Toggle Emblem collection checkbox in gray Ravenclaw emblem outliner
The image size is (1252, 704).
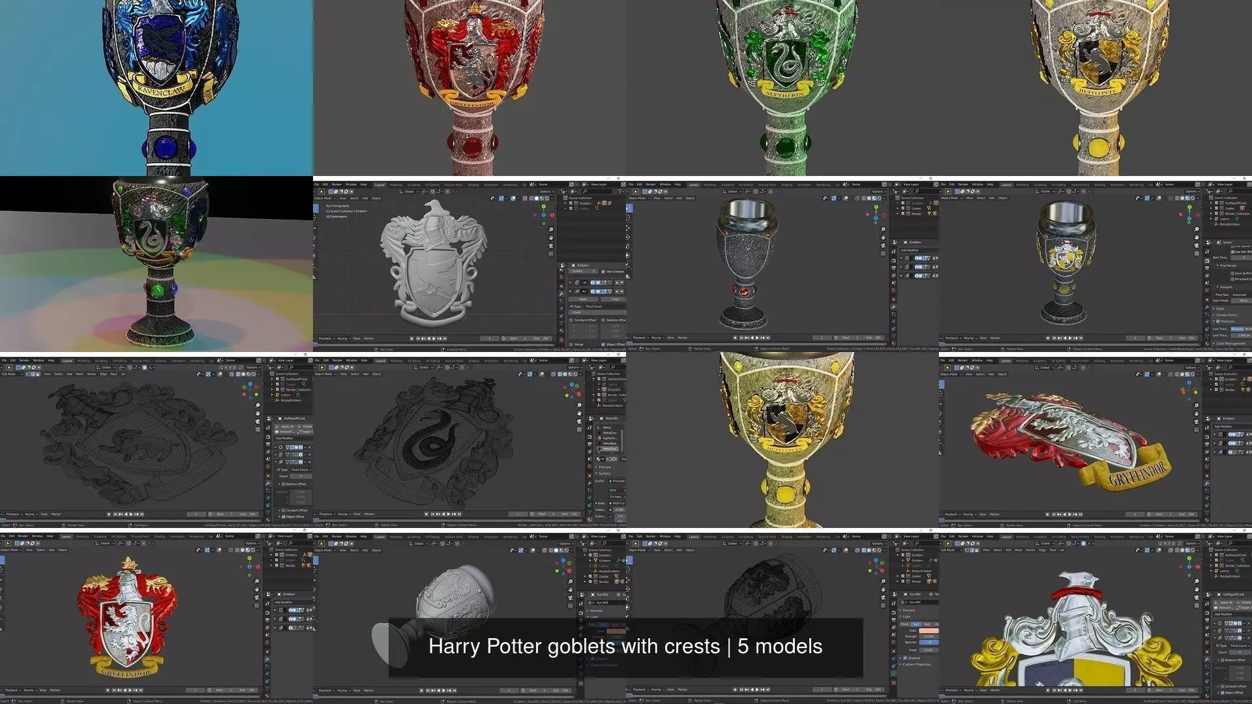(571, 203)
